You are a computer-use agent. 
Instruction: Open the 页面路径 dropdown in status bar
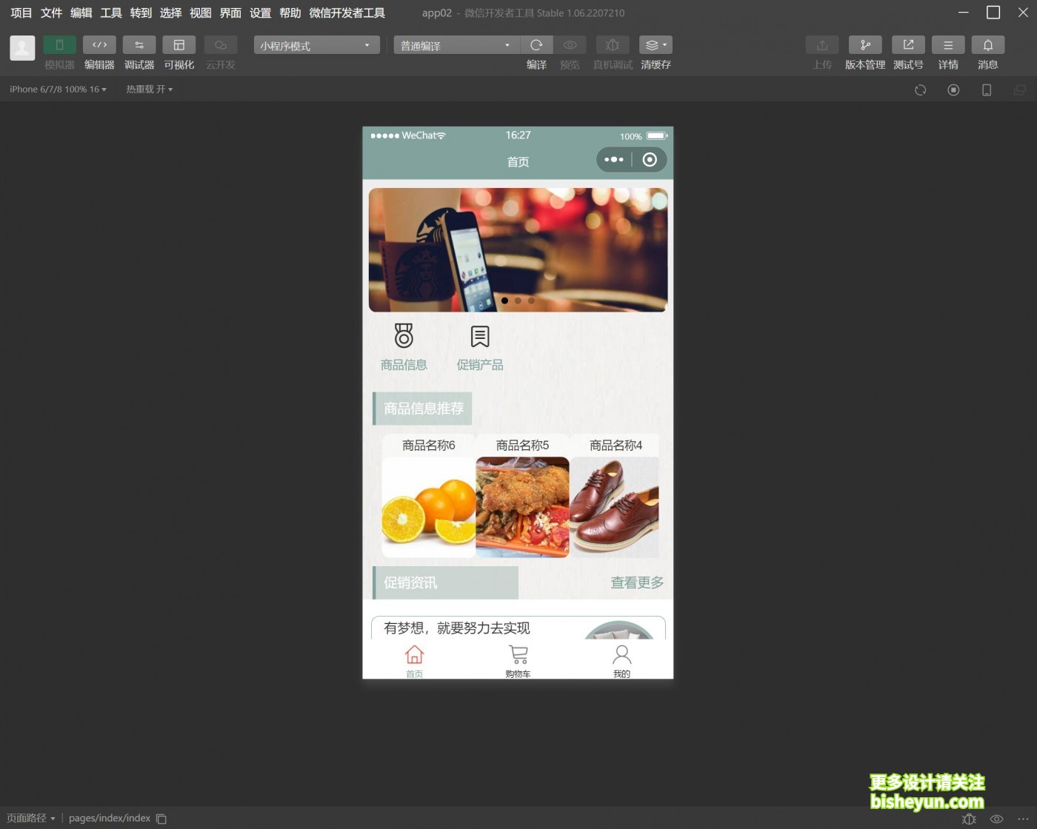pyautogui.click(x=31, y=818)
